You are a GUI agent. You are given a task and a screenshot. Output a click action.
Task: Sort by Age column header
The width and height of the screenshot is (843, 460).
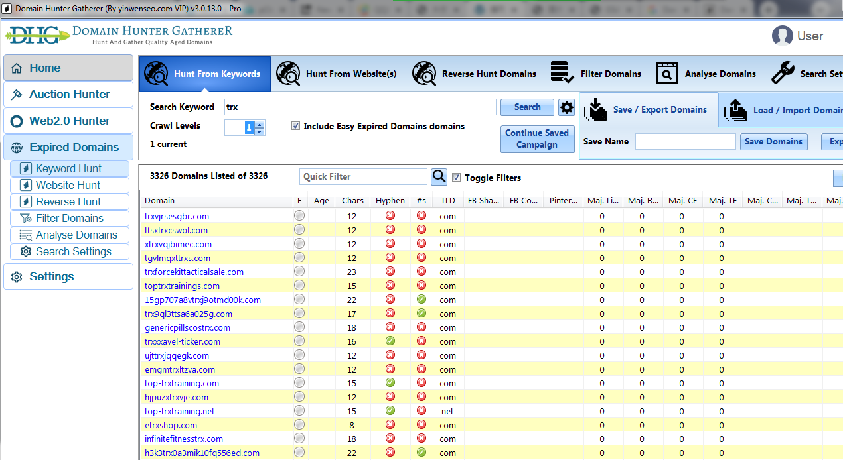(x=322, y=200)
